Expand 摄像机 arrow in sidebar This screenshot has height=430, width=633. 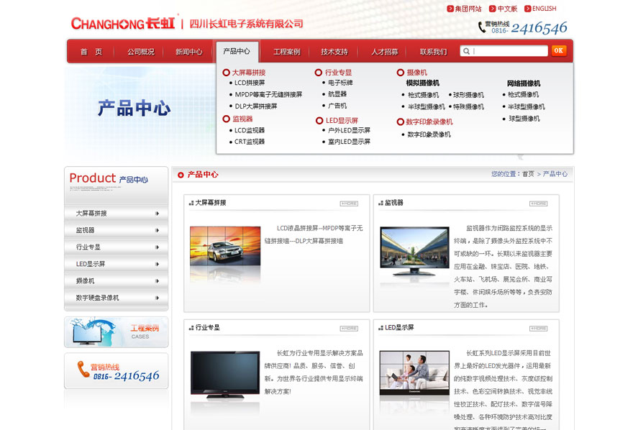[158, 281]
